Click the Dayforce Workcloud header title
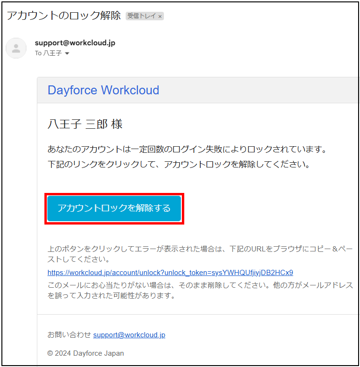 point(103,90)
